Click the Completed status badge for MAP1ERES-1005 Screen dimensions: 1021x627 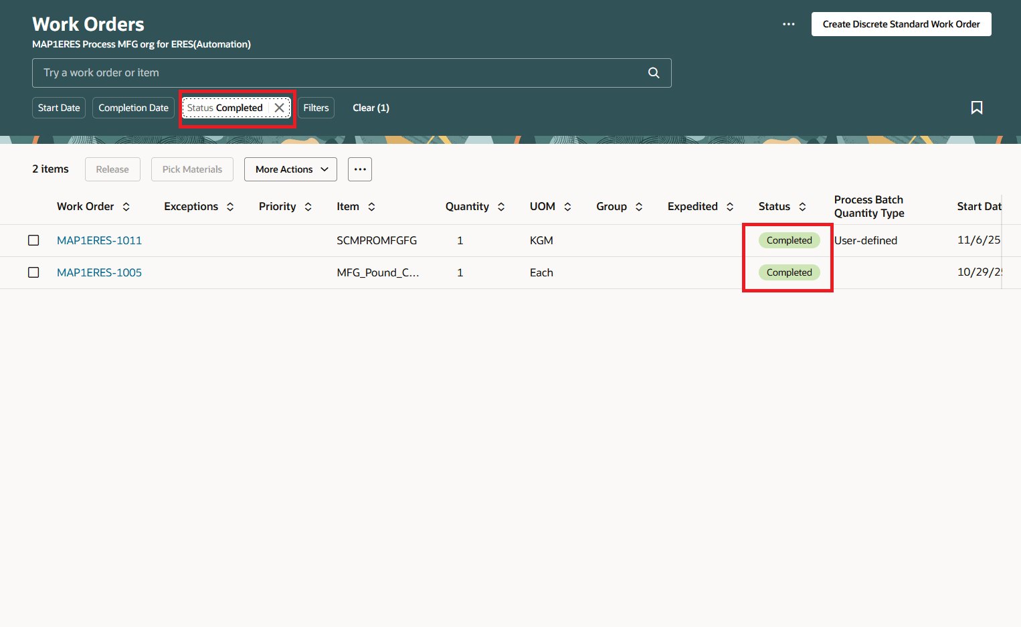click(x=789, y=272)
